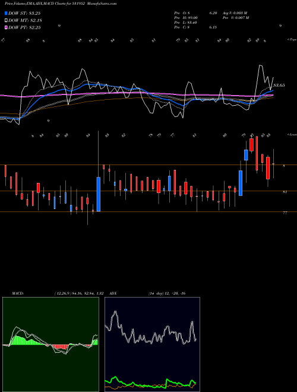Select the 'DOW MT: 82.18' legend text
Image resolution: width=297 pixels, height=392 pixels.
point(25,20)
